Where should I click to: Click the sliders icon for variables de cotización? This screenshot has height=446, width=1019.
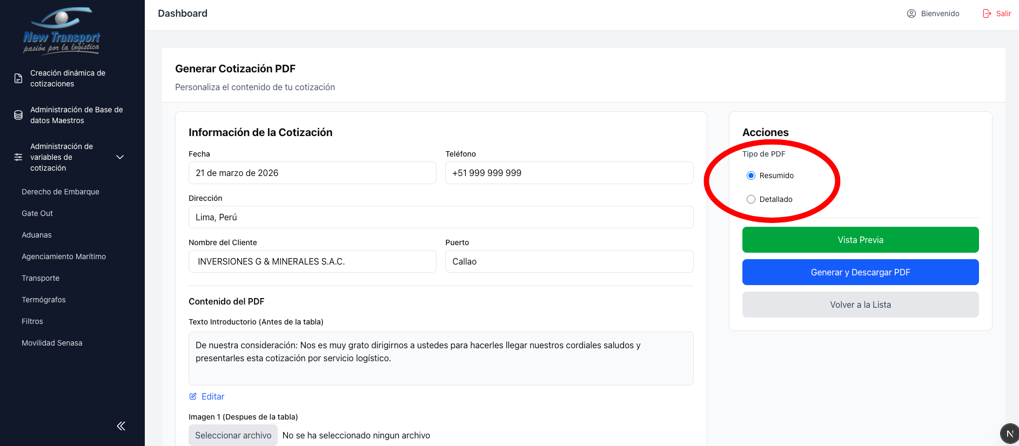pos(18,157)
